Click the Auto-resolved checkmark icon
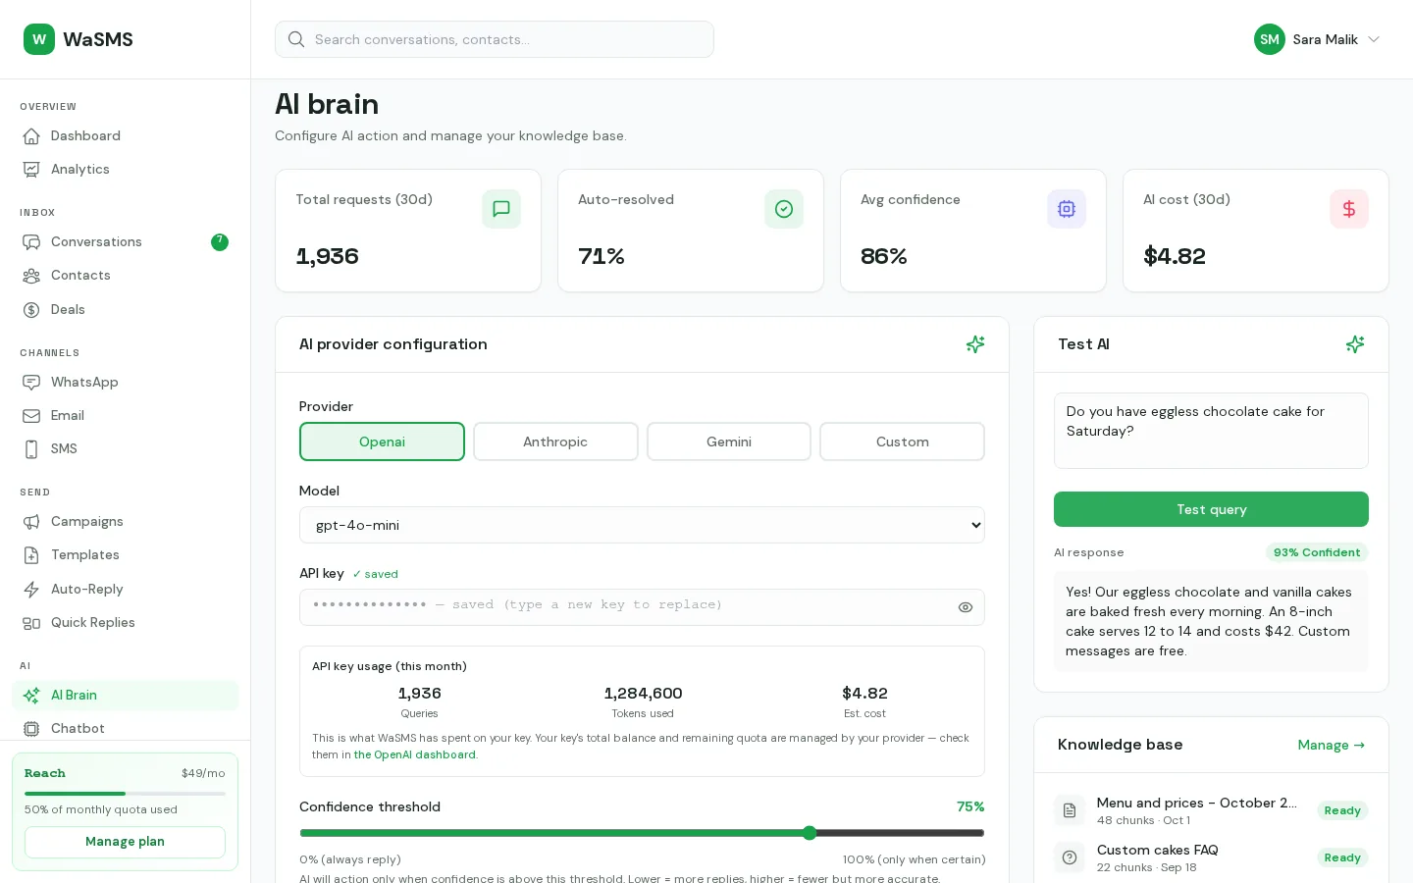This screenshot has height=883, width=1413. (x=784, y=209)
